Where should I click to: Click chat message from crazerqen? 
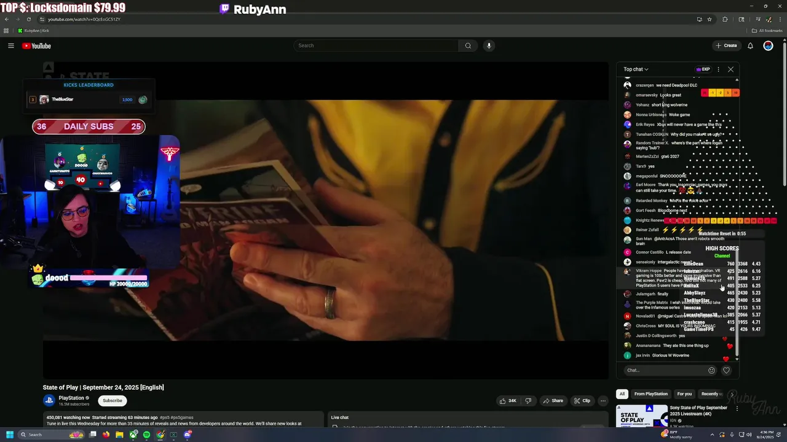coord(666,85)
